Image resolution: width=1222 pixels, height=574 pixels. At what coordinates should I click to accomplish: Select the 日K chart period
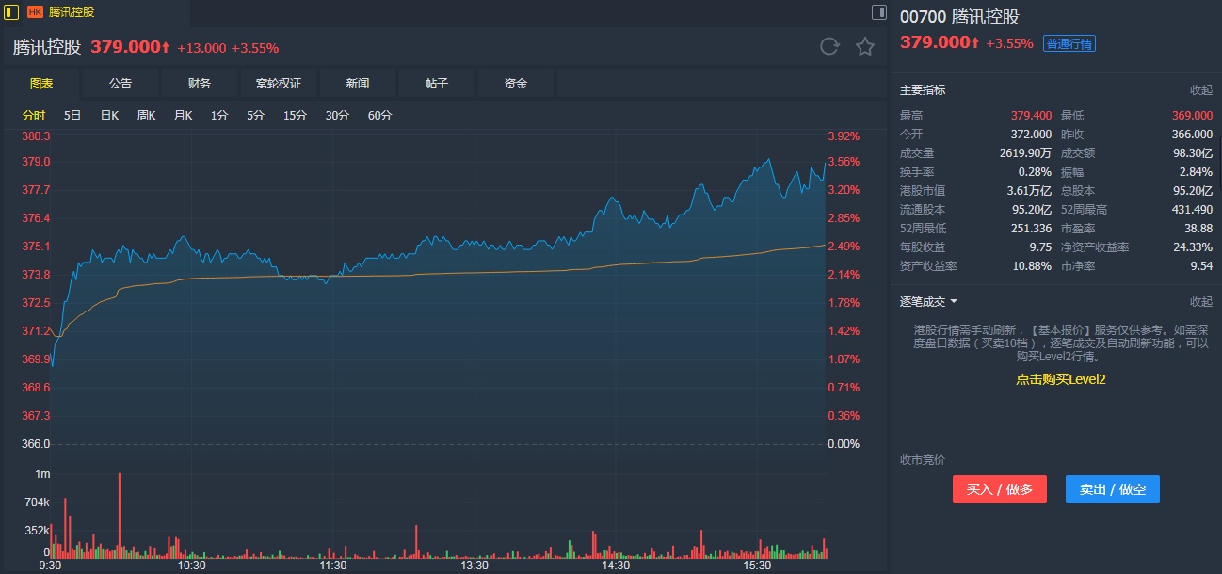(x=109, y=116)
